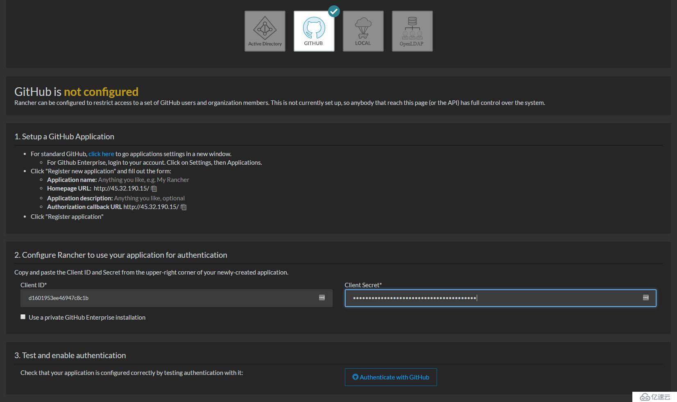Click the Authorization callback URL address text
The image size is (677, 402).
[151, 207]
